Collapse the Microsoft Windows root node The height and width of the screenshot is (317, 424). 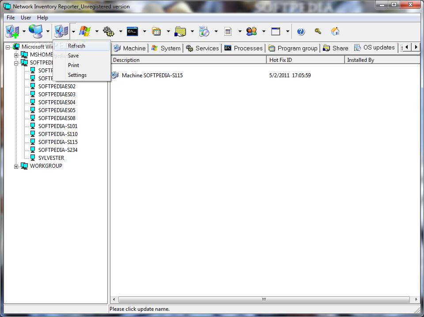click(8, 47)
